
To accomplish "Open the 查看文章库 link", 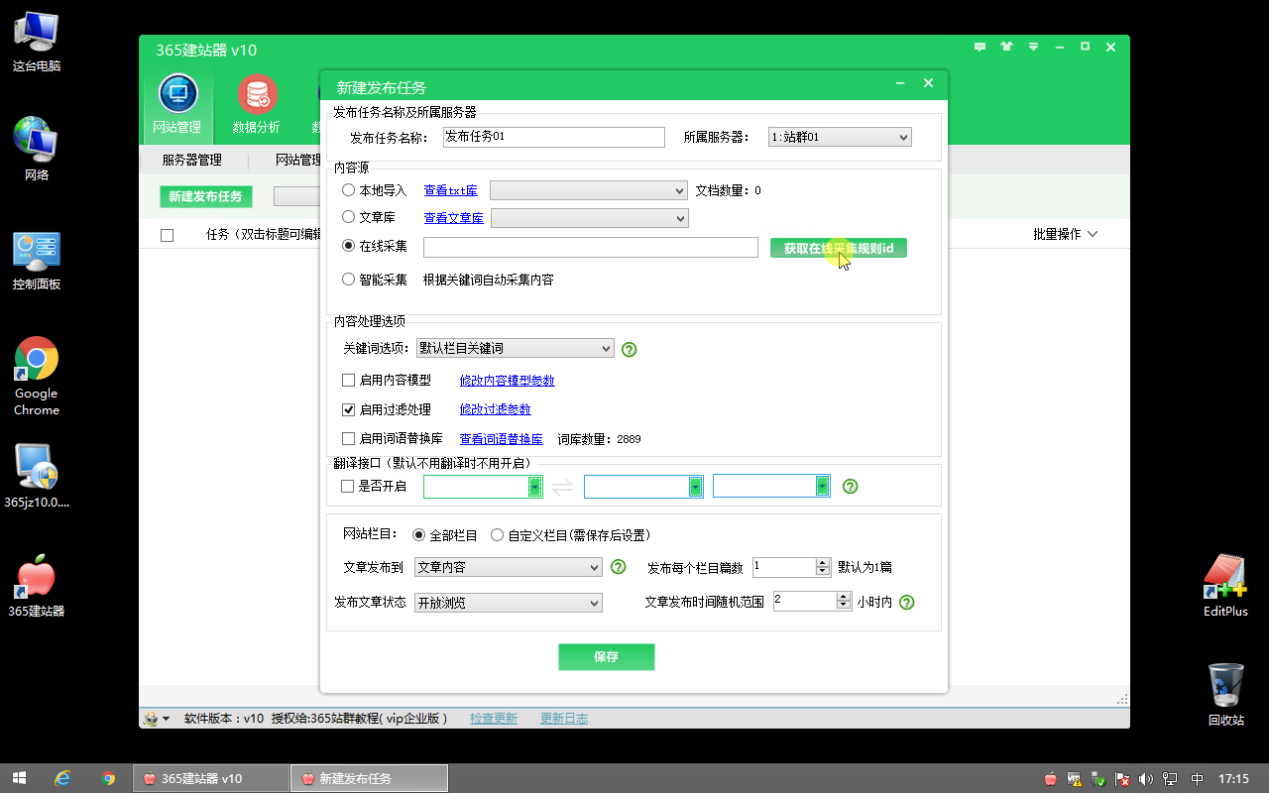I will pyautogui.click(x=454, y=218).
